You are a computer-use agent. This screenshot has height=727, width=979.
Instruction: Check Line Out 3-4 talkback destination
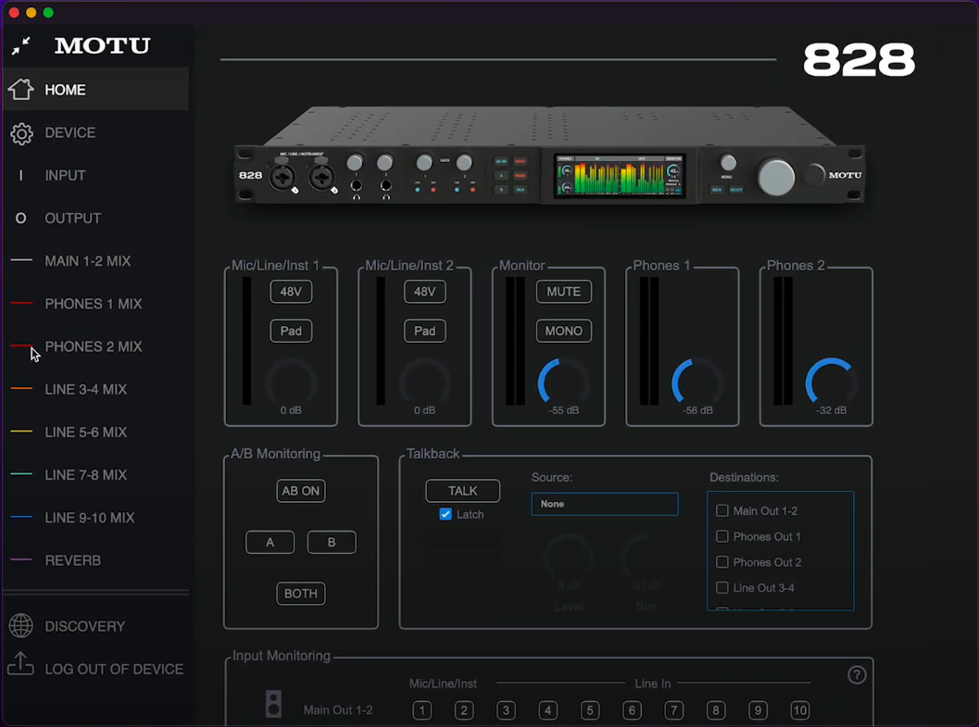click(x=722, y=587)
